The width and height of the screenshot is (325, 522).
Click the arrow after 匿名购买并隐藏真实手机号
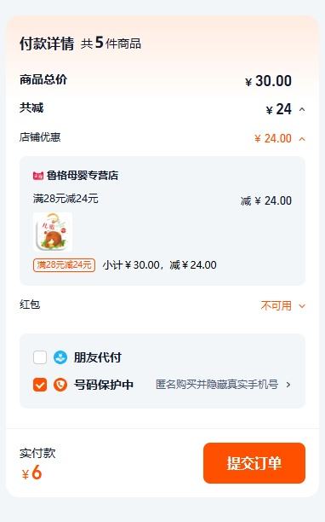tap(288, 385)
